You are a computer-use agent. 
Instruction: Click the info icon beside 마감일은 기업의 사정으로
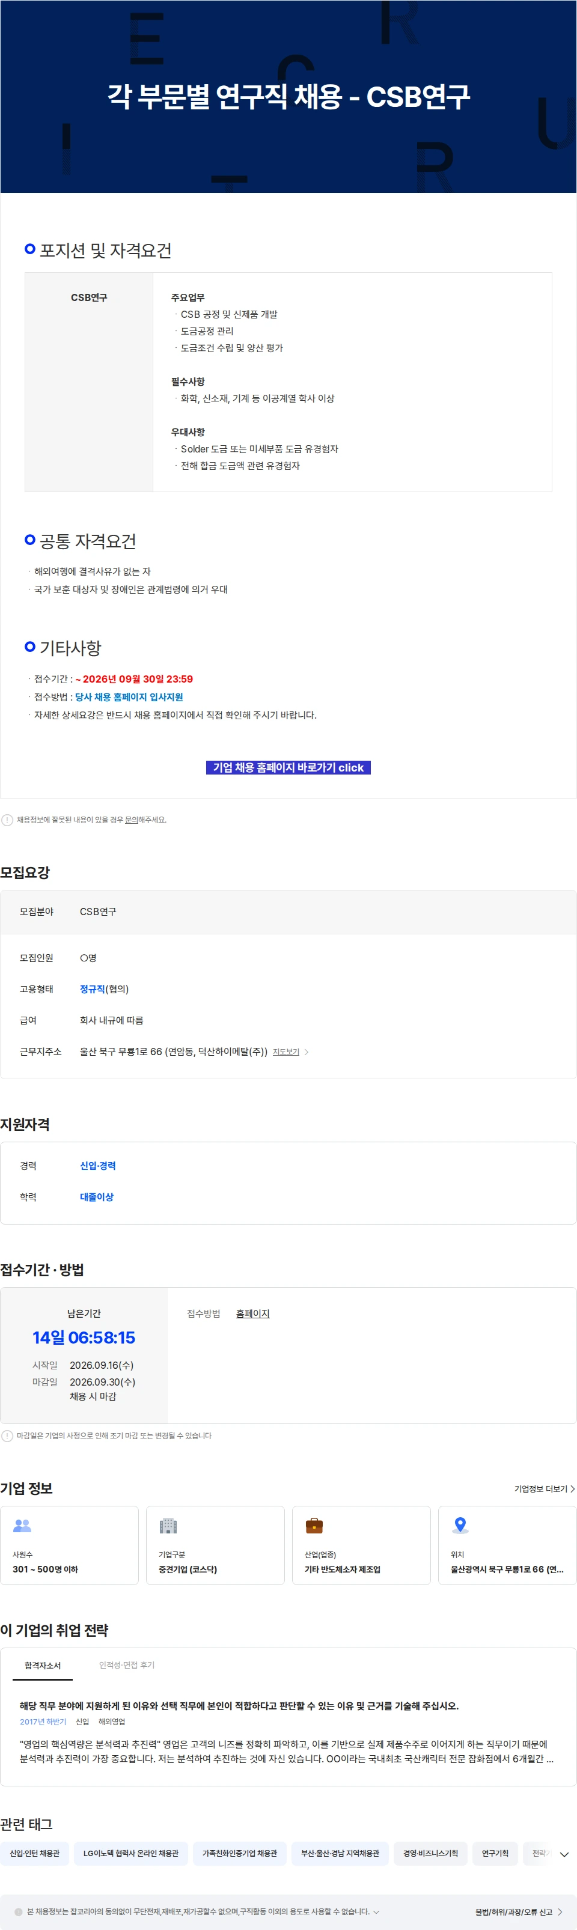7,1435
